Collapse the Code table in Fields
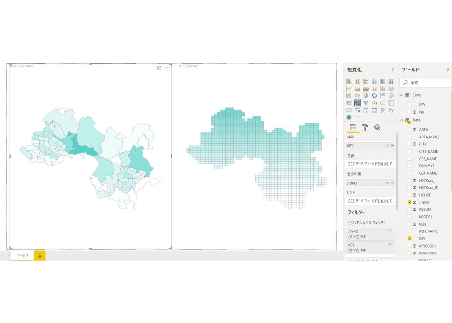The height and width of the screenshot is (323, 452). [401, 95]
